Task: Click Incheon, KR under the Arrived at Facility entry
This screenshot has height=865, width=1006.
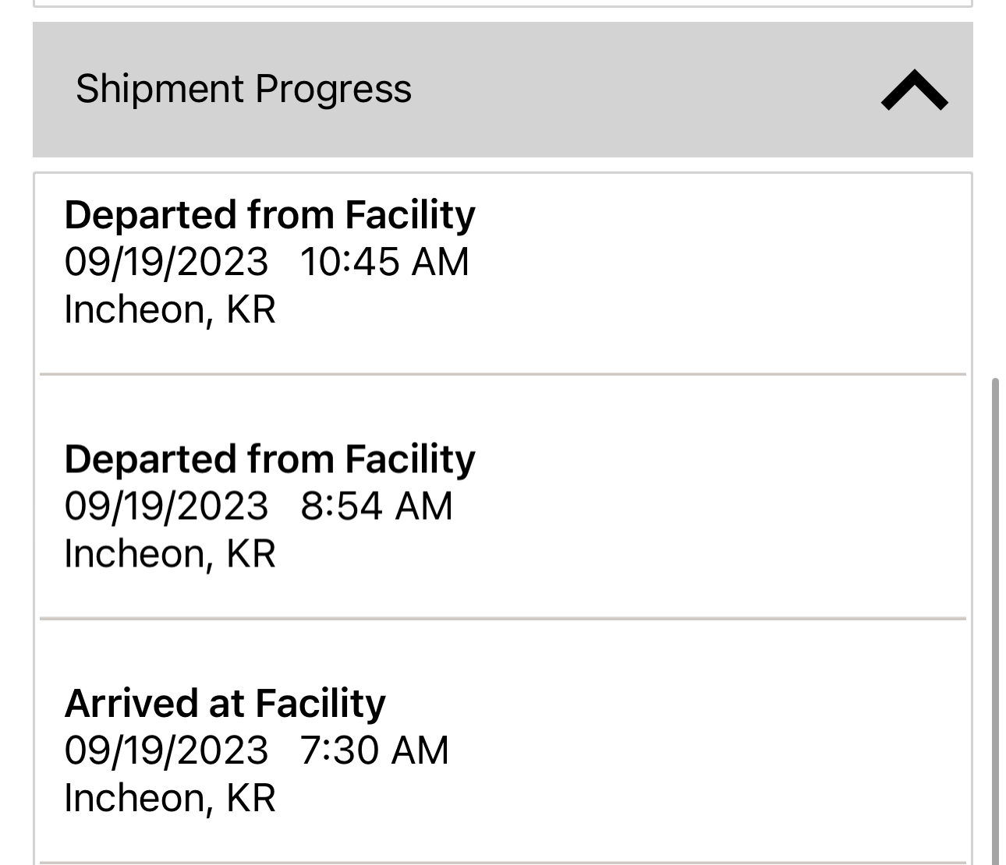Action: click(170, 798)
